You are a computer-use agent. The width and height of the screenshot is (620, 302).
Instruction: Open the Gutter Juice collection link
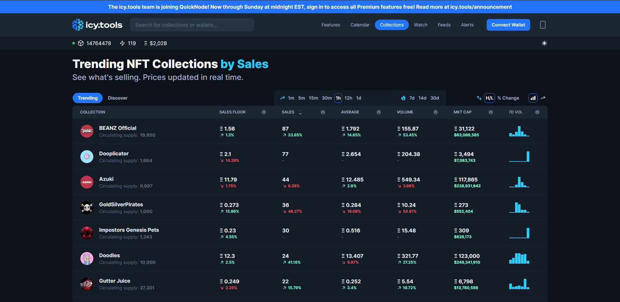click(x=115, y=281)
